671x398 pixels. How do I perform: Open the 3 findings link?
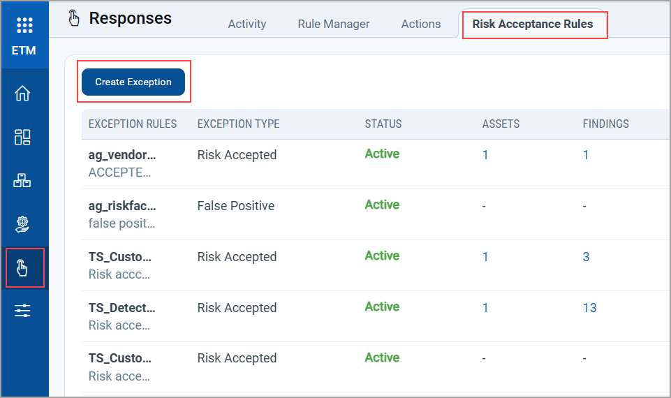(586, 257)
